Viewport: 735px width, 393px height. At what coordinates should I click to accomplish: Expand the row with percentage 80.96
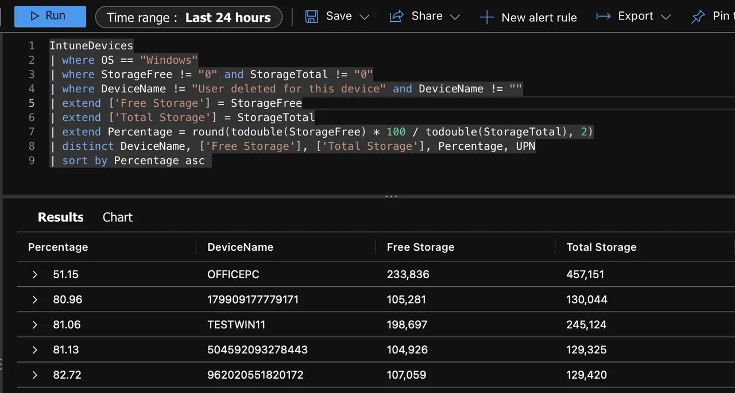coord(35,299)
